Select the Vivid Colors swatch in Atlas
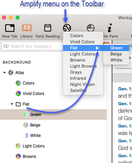The image size is (132, 163). pos(18,93)
